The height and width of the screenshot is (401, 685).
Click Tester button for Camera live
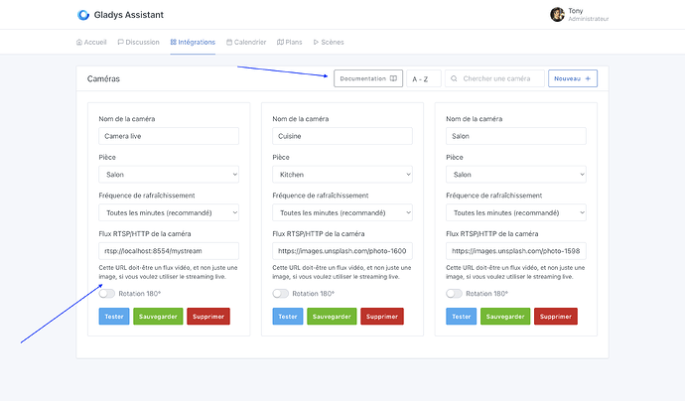113,317
